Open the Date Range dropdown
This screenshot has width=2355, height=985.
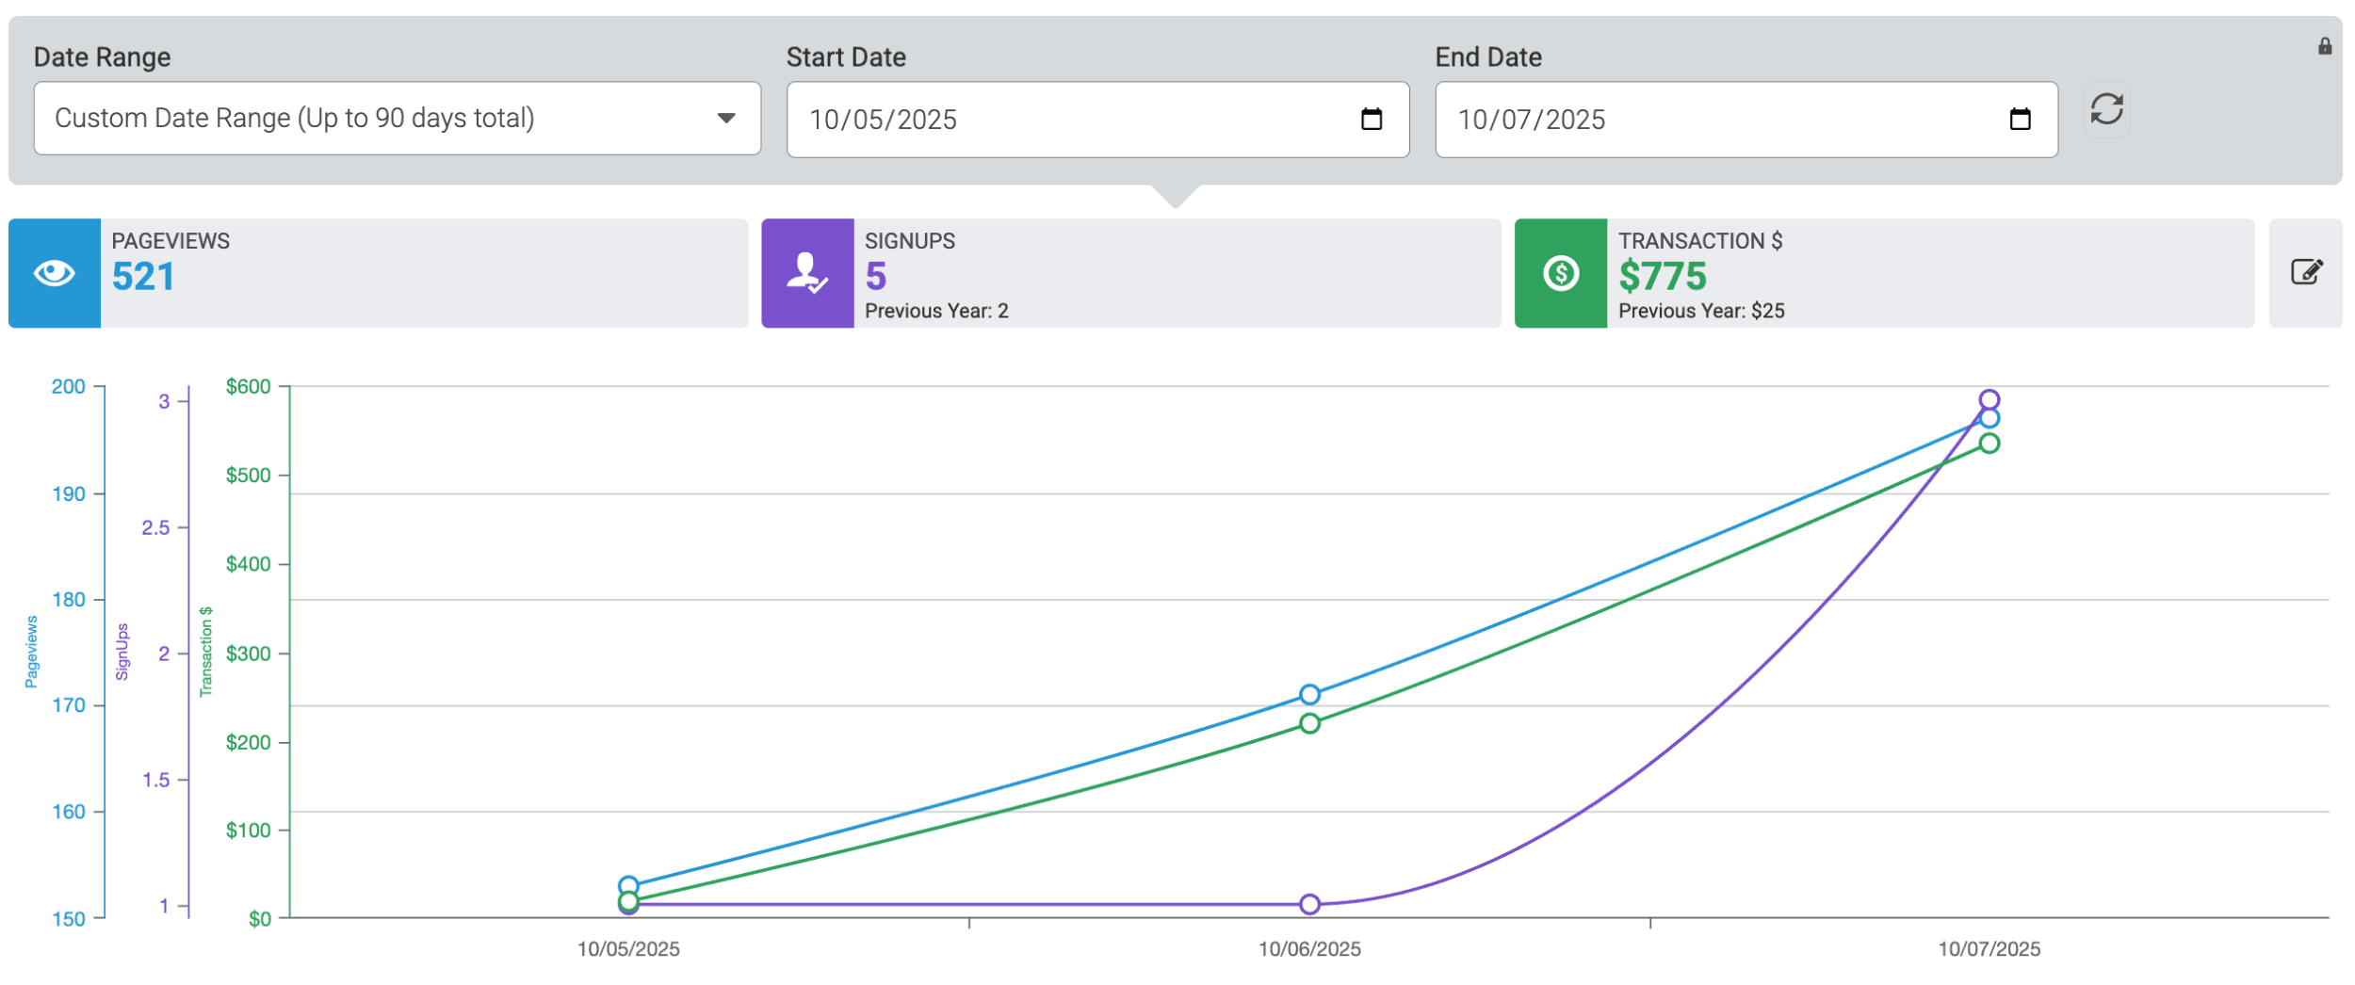click(x=396, y=119)
